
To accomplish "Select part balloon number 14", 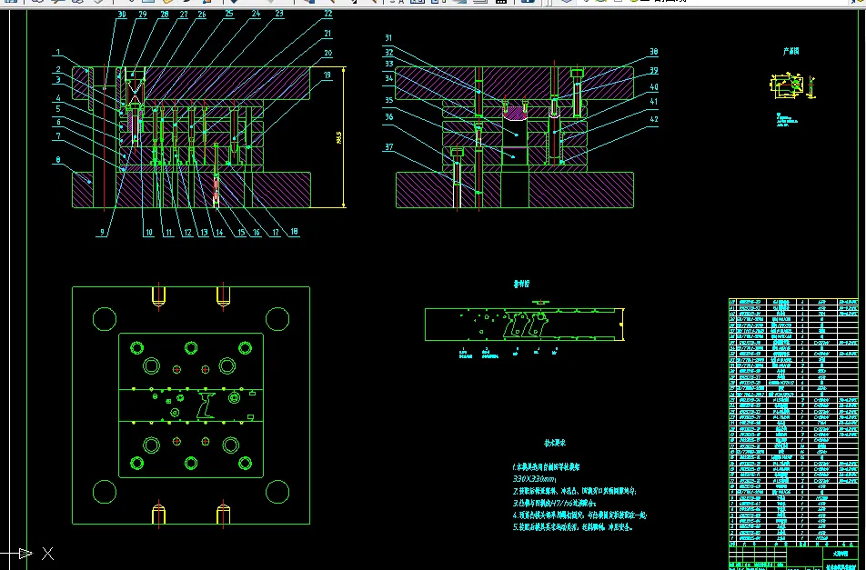I will (220, 233).
